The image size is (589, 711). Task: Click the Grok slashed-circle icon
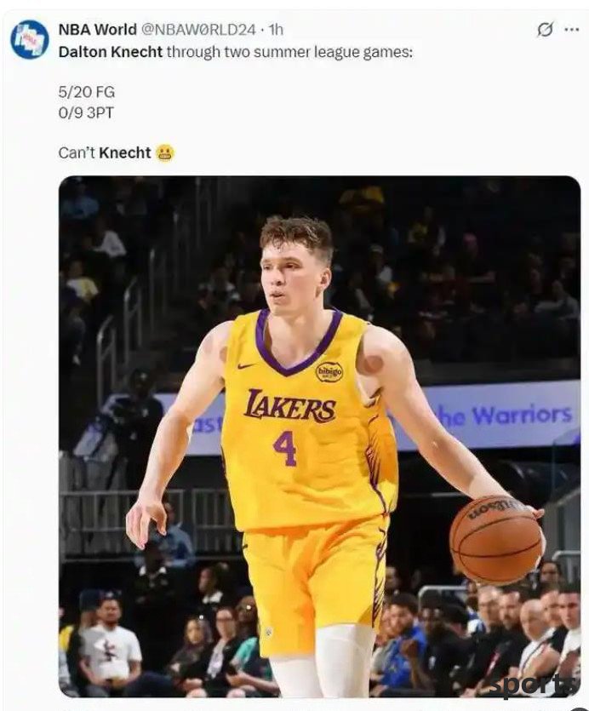545,30
